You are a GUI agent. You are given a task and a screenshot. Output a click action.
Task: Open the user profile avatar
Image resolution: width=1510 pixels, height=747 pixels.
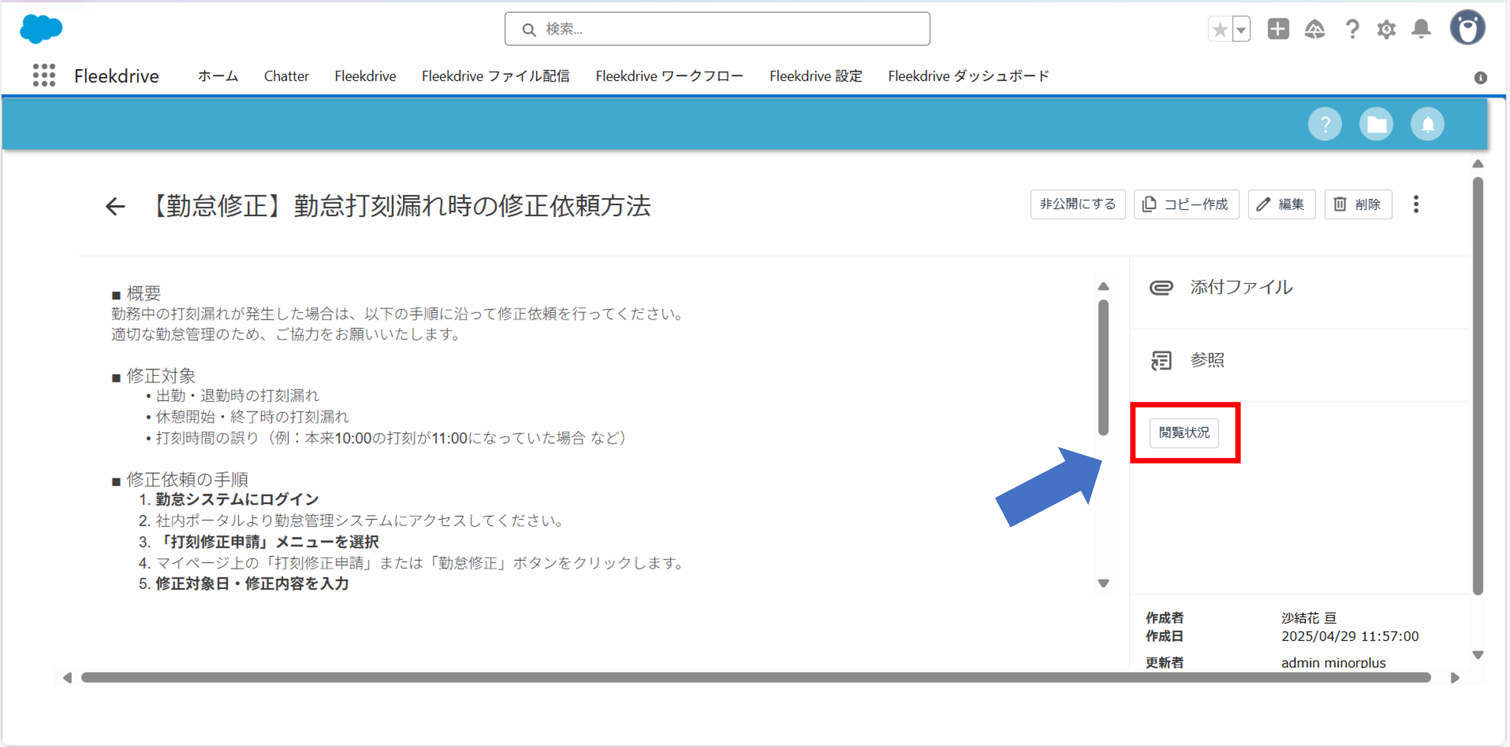coord(1467,28)
